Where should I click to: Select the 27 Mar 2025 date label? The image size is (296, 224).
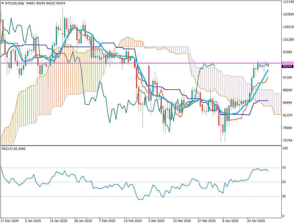(x=207, y=221)
